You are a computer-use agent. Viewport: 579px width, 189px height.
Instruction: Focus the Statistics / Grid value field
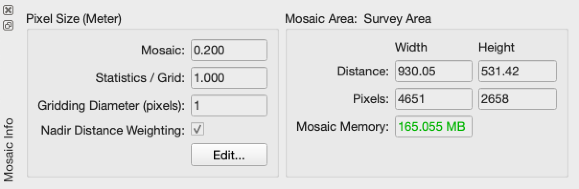[x=229, y=78]
